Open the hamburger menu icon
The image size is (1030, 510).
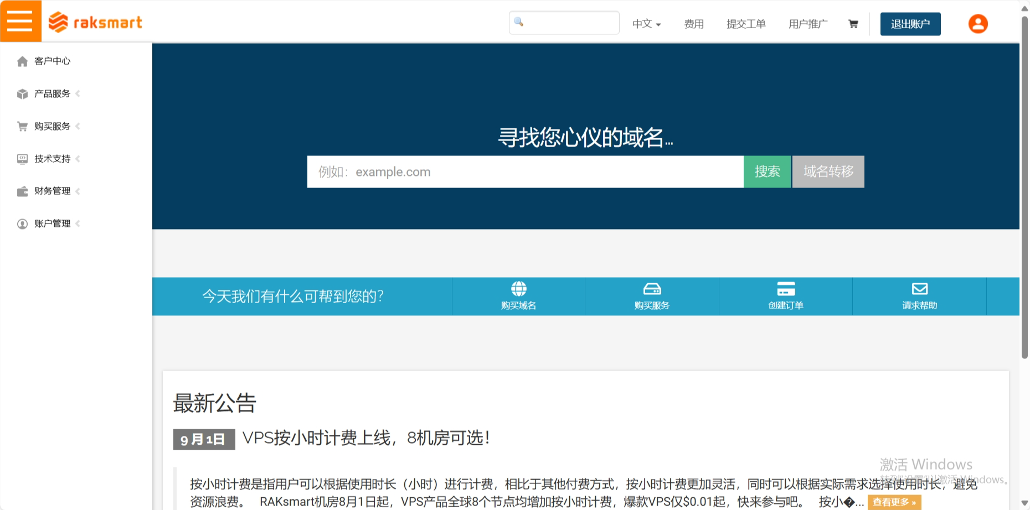pyautogui.click(x=20, y=21)
